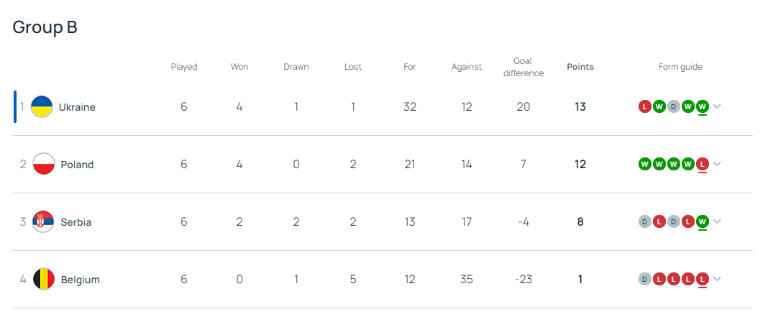Open the Serbia team link
This screenshot has height=317, width=768.
click(76, 222)
